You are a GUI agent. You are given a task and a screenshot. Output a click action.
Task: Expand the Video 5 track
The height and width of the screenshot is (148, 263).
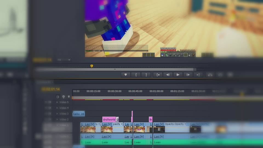pos(57,102)
